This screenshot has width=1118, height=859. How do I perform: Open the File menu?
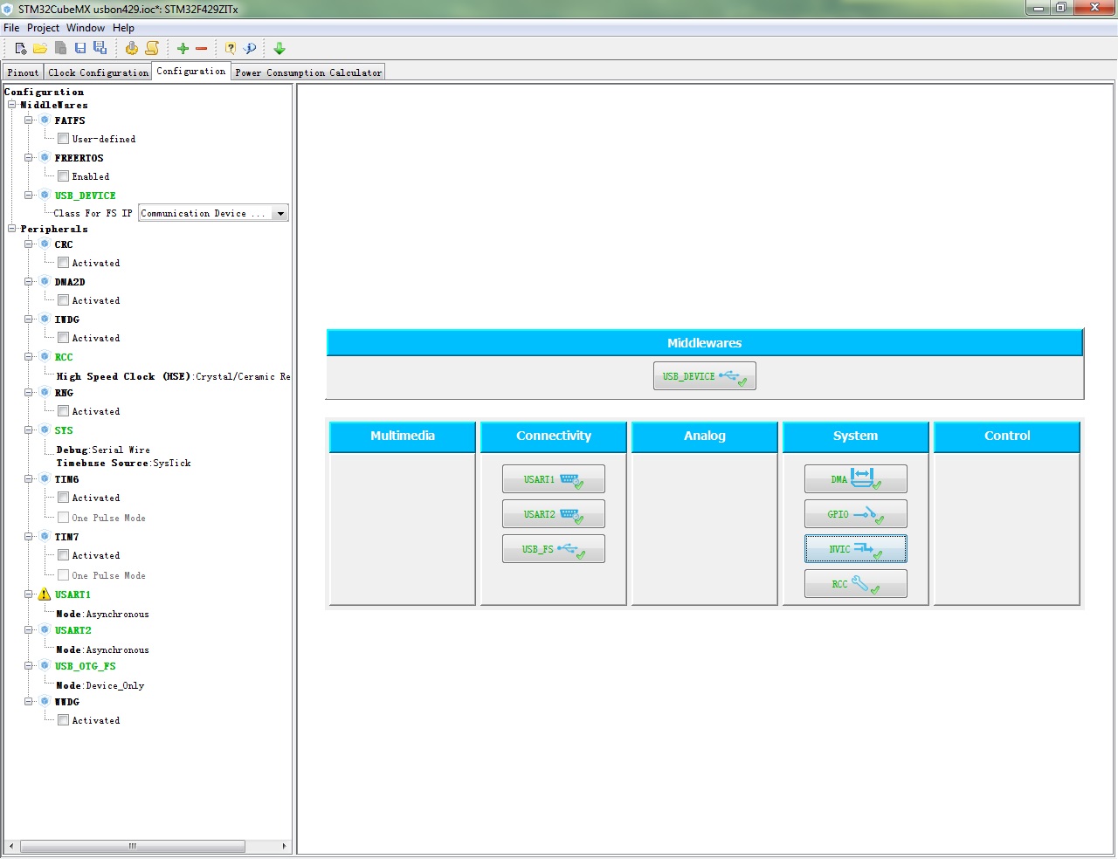coord(11,28)
